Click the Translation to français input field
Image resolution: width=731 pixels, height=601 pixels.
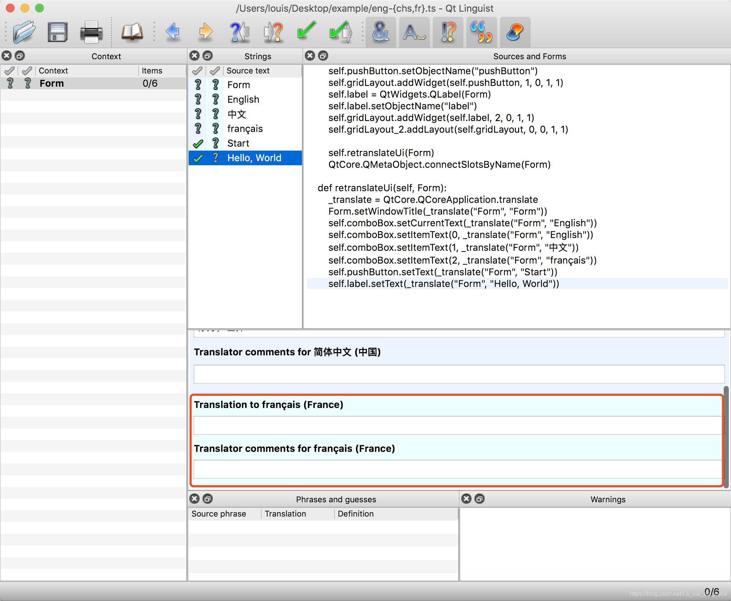457,425
